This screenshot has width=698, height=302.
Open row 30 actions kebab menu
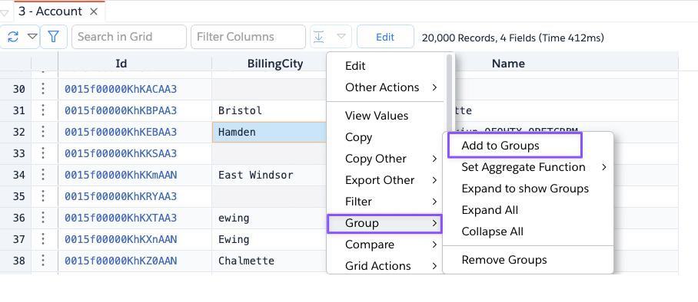[43, 89]
